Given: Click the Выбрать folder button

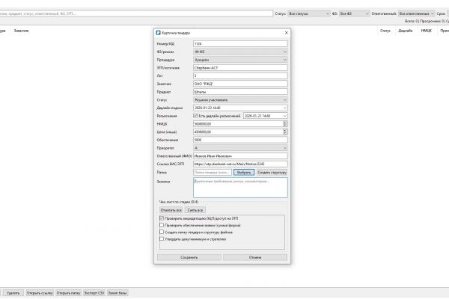Looking at the screenshot, I should pyautogui.click(x=244, y=172).
